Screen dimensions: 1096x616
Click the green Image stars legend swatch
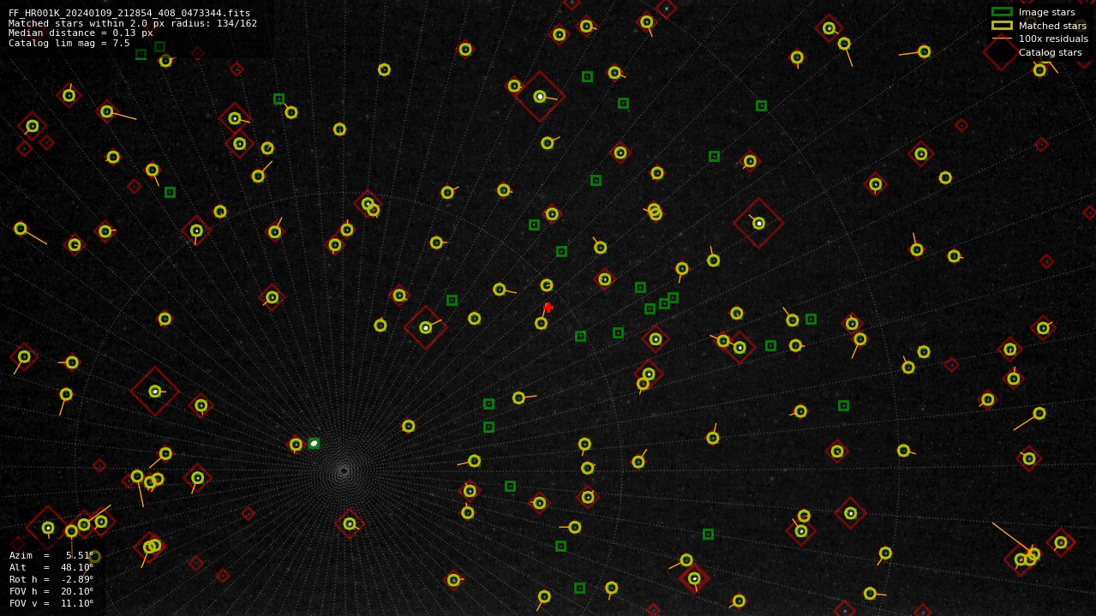tap(1002, 12)
